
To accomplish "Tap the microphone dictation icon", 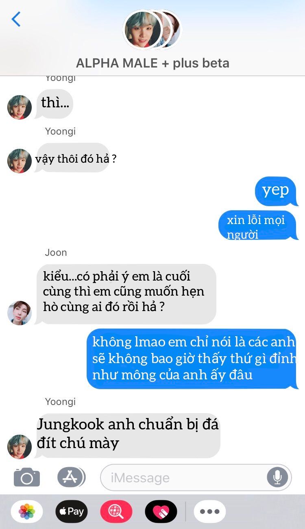I will [277, 477].
